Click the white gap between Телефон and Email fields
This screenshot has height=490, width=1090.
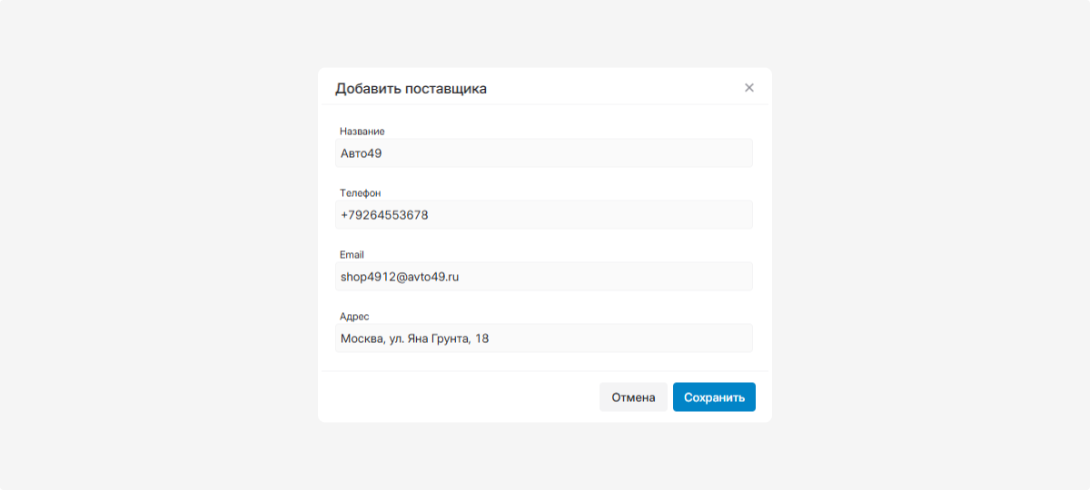click(x=545, y=240)
